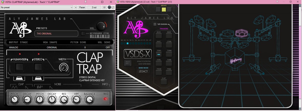Click the VOL SENS value OFF
Image resolution: width=302 pixels, height=111 pixels.
[x=108, y=47]
